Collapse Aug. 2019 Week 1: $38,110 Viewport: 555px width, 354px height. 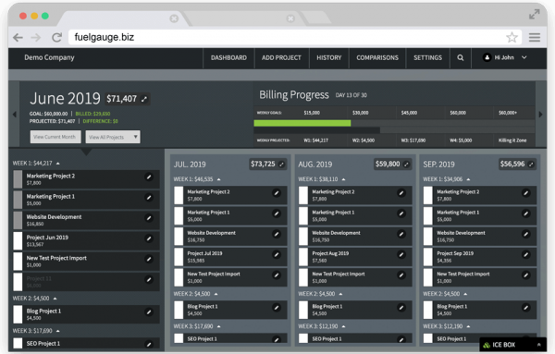tap(343, 179)
